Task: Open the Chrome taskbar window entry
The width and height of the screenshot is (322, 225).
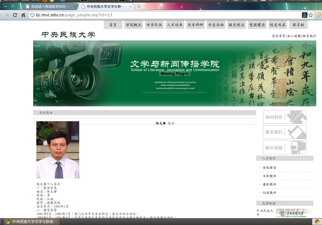Action: [x=31, y=222]
